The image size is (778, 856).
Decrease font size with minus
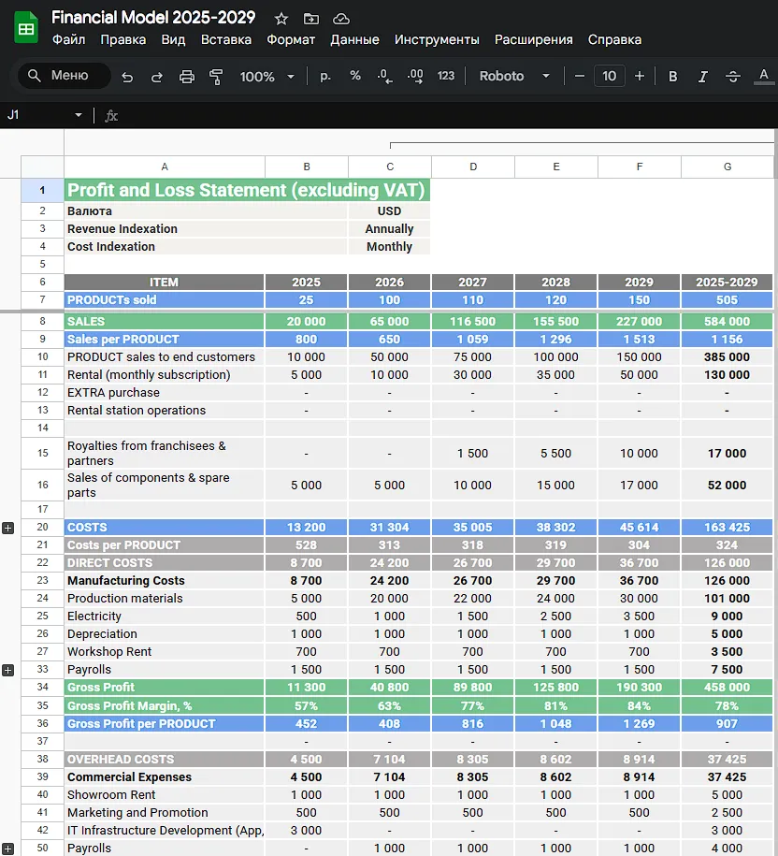coord(580,76)
